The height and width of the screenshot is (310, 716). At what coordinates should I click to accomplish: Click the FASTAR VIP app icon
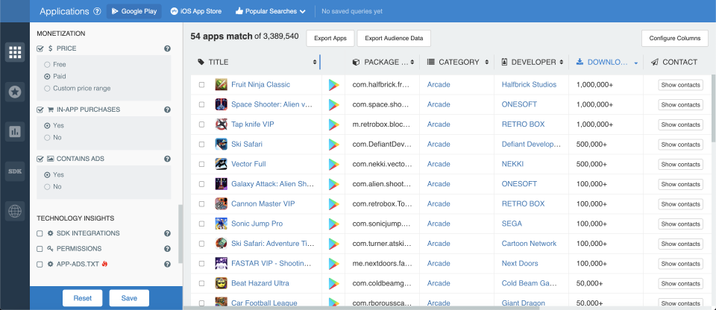click(222, 264)
